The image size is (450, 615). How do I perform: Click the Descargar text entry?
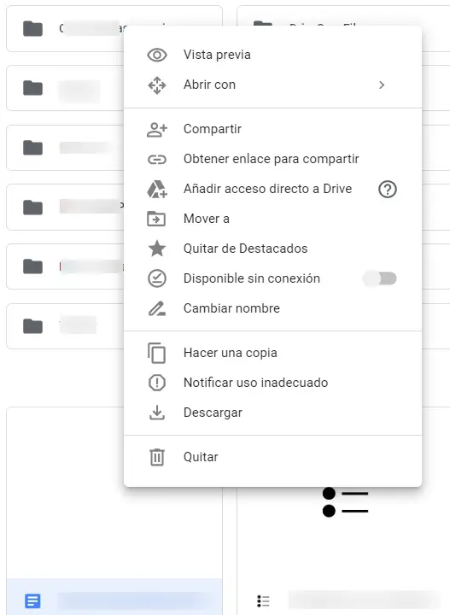(213, 413)
